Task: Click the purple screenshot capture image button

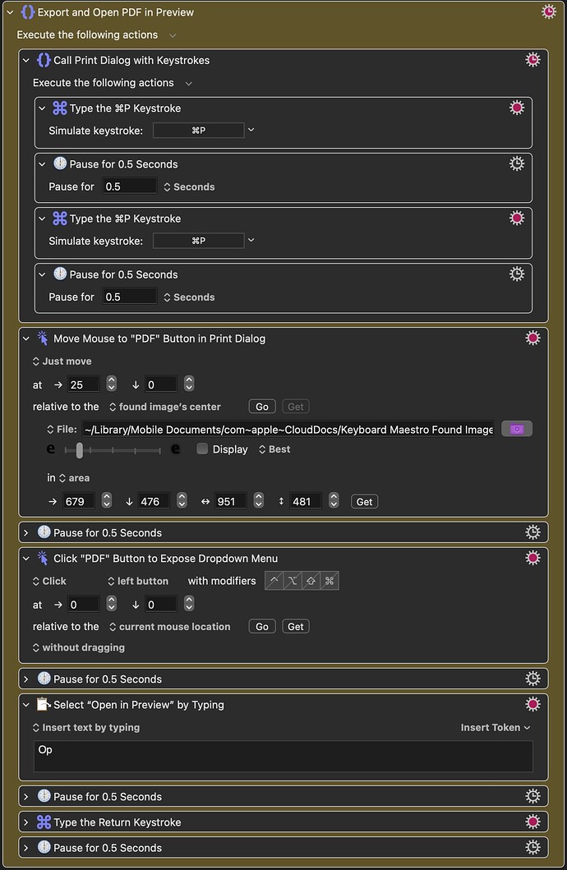Action: (517, 429)
